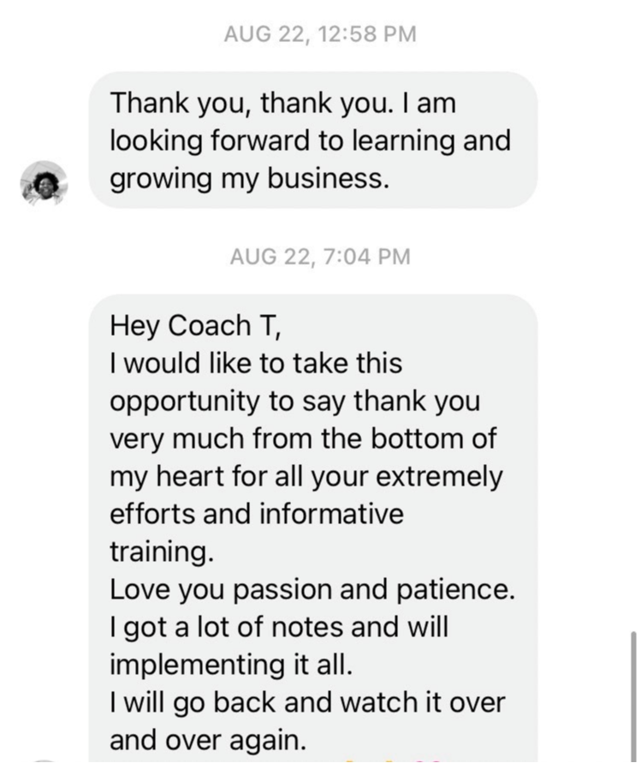
Task: Tap the AUG 22, 12:58 PM timestamp
Action: tap(320, 34)
